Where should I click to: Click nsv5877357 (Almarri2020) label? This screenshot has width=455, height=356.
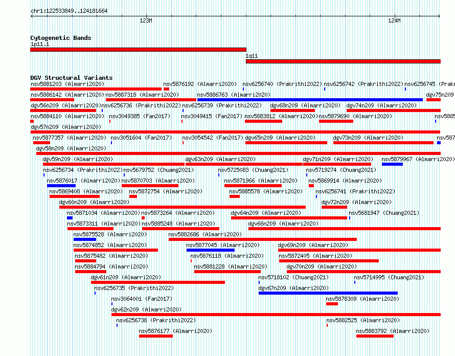click(70, 138)
